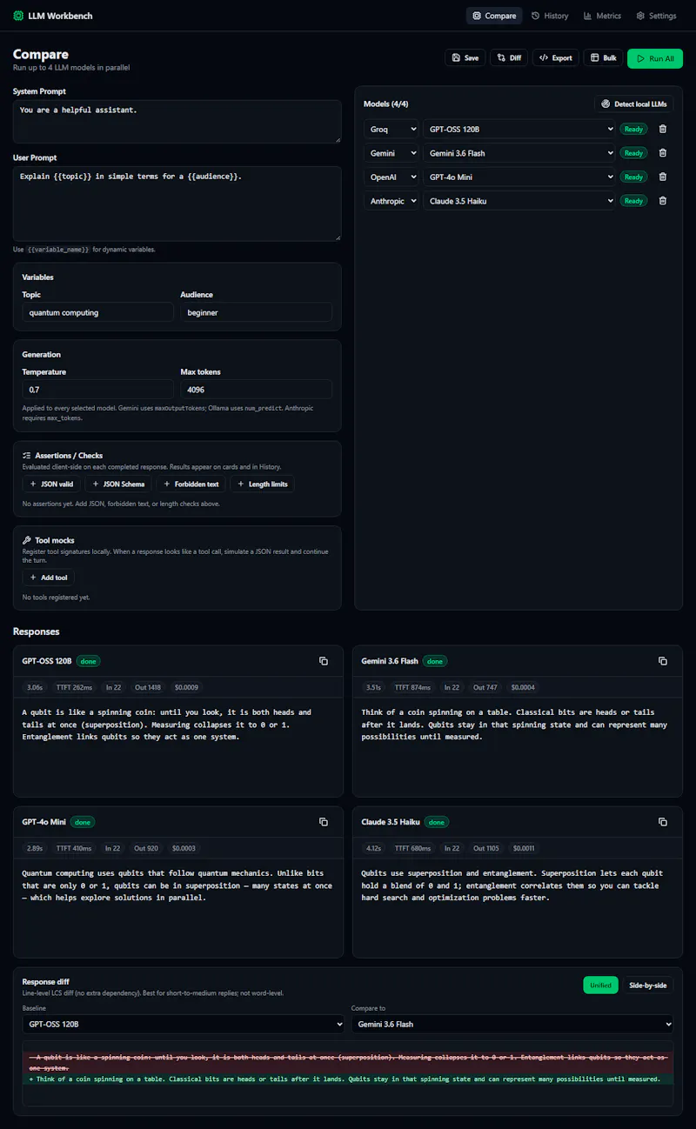The width and height of the screenshot is (696, 1129).
Task: Delete the Groq model row
Action: [663, 129]
